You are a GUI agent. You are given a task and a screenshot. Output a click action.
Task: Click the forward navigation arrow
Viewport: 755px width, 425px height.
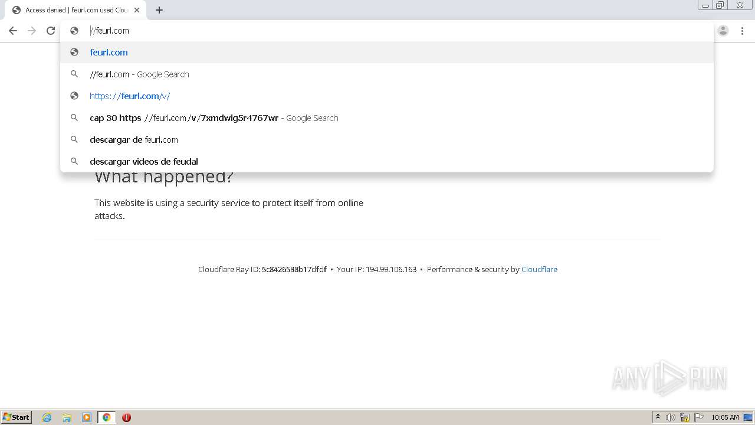point(32,31)
